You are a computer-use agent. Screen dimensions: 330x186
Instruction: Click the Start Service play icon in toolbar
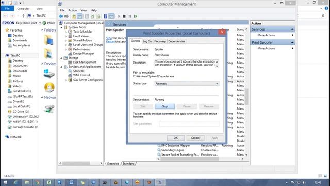tap(119, 16)
